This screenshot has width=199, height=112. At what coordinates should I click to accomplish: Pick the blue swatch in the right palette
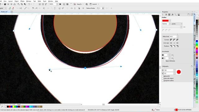point(197,41)
